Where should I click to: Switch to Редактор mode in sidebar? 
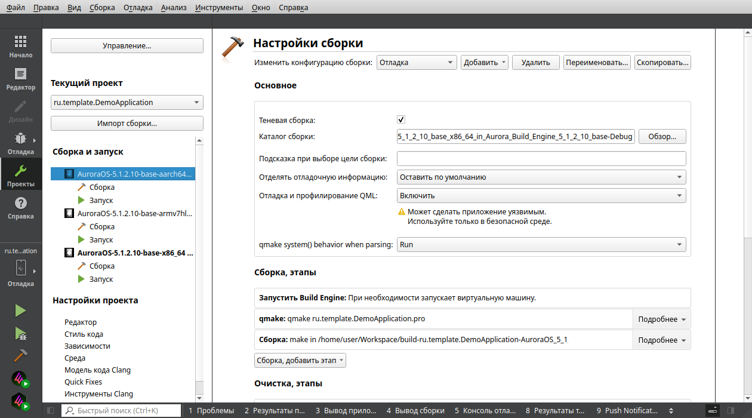coord(21,78)
